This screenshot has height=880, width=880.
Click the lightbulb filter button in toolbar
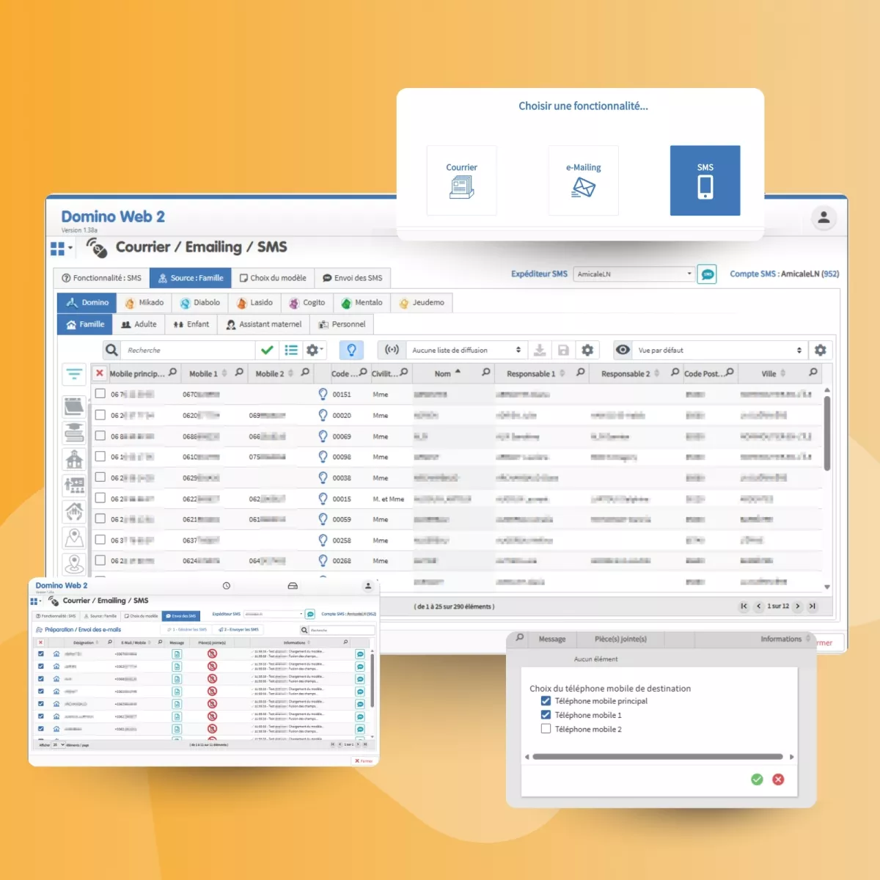click(351, 351)
